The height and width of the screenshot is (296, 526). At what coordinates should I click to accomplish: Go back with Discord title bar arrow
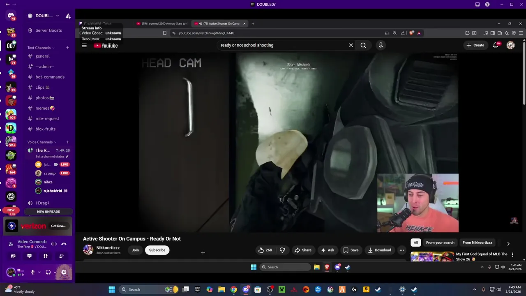[x=7, y=5]
